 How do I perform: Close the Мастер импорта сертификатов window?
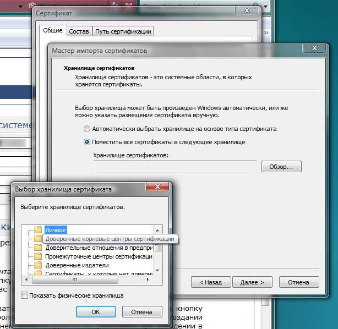314,48
